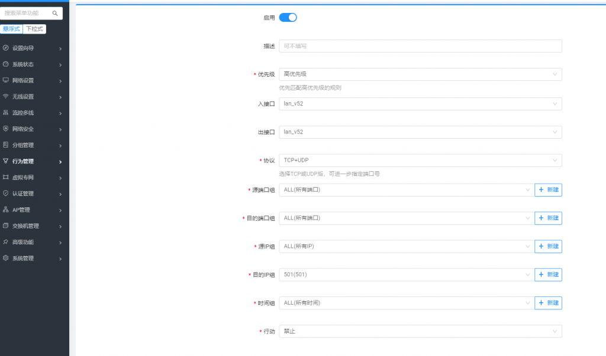
Task: Open the 无线设置 menu label
Action: [23, 97]
